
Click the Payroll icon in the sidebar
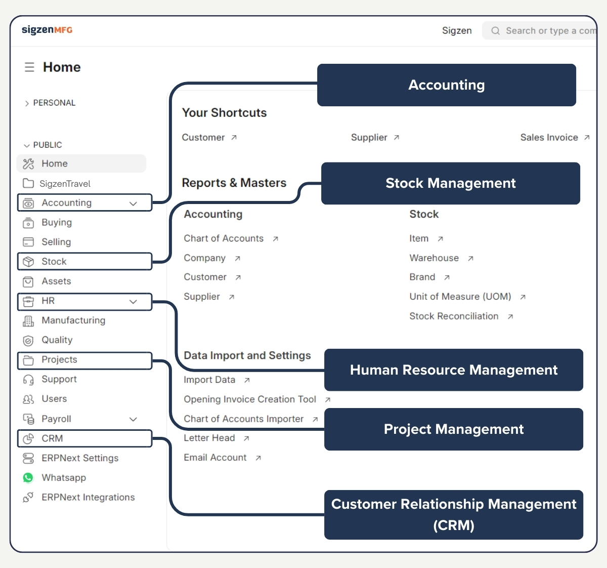[28, 419]
